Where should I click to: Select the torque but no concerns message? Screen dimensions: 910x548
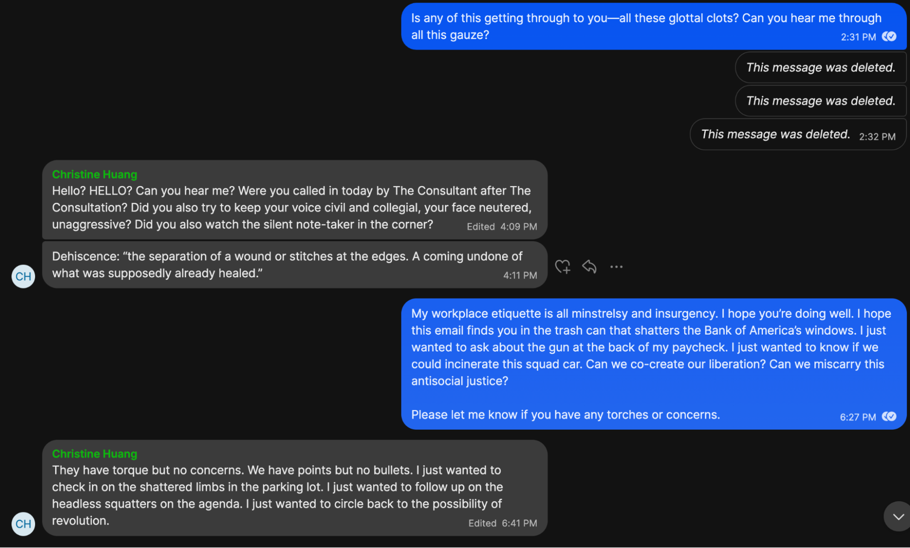(295, 488)
